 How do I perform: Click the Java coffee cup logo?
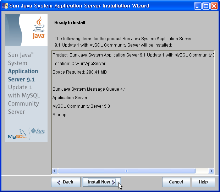click(x=39, y=27)
